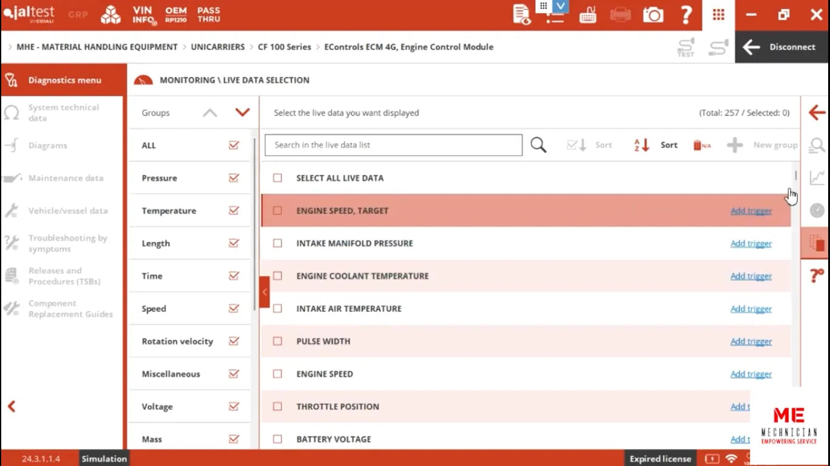The image size is (830, 466).
Task: Click the stacked cubes modules icon
Action: pyautogui.click(x=111, y=15)
